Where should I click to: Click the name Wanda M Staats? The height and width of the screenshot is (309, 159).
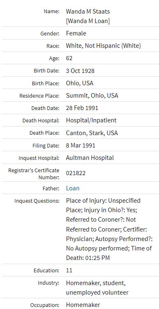[88, 12]
